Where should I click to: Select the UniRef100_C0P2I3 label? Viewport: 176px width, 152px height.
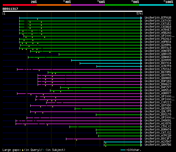[158, 103]
